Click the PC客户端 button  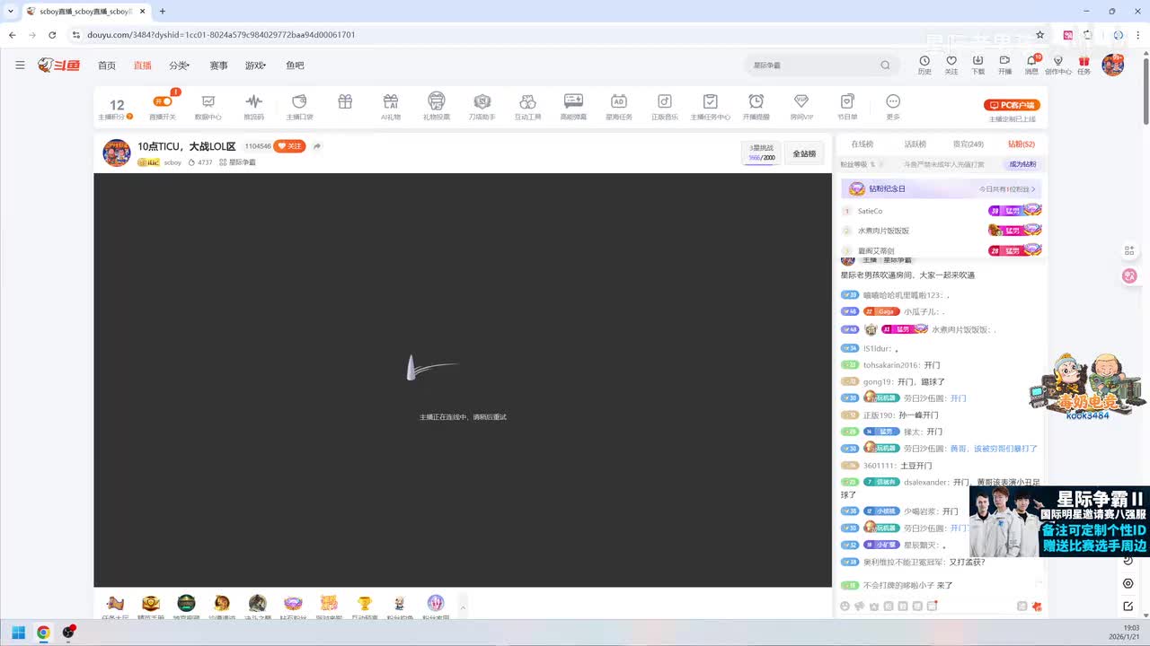(1013, 105)
